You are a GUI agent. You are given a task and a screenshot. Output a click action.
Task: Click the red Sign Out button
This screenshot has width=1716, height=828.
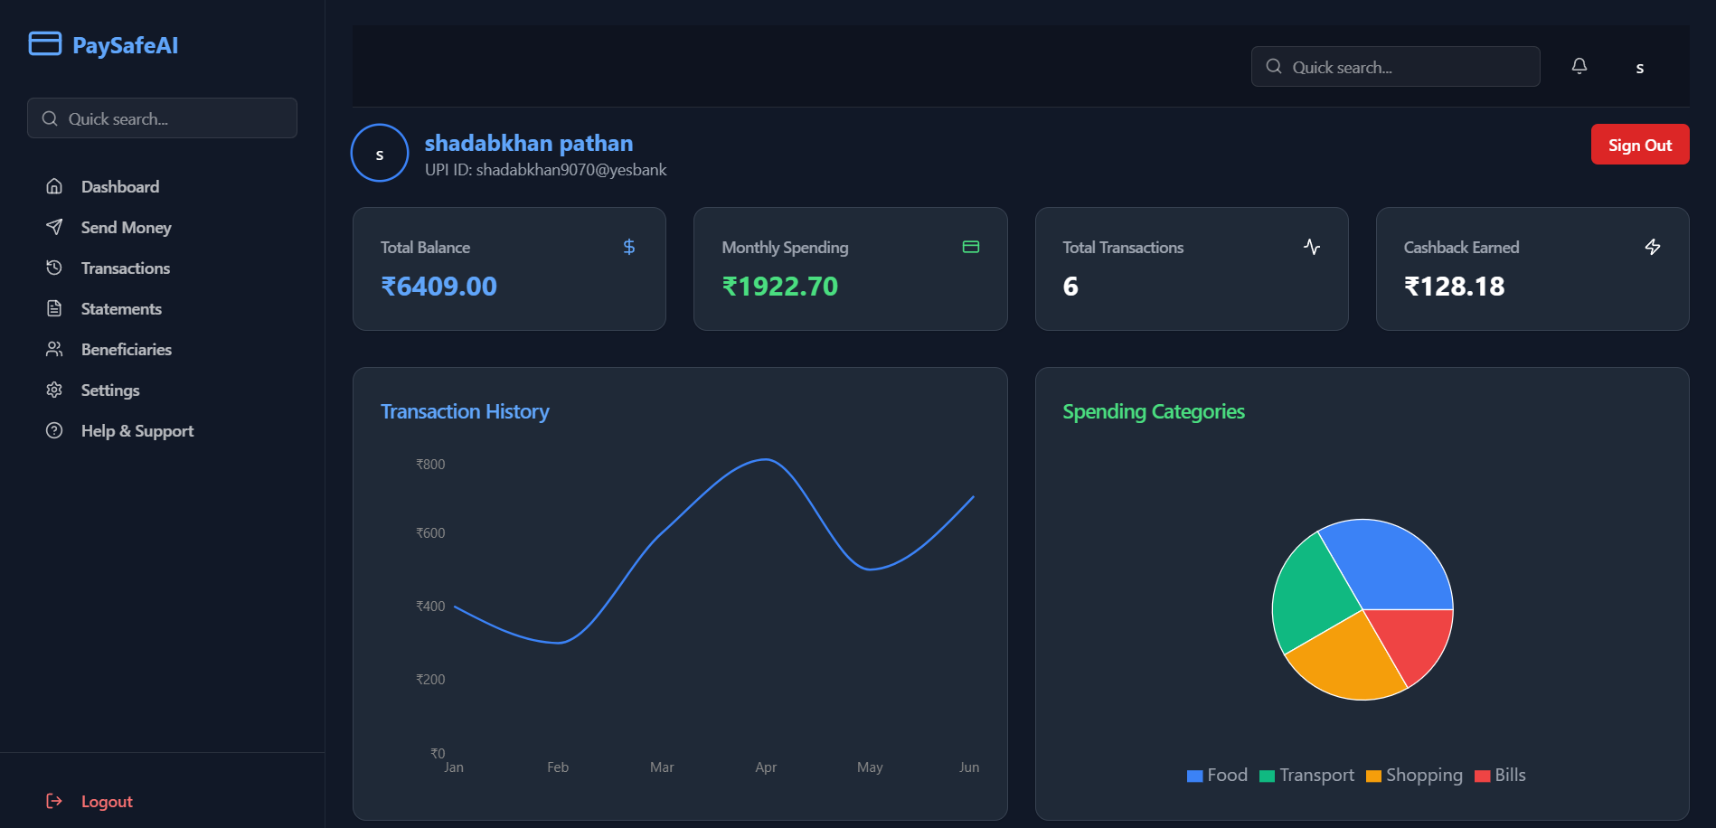1640,145
